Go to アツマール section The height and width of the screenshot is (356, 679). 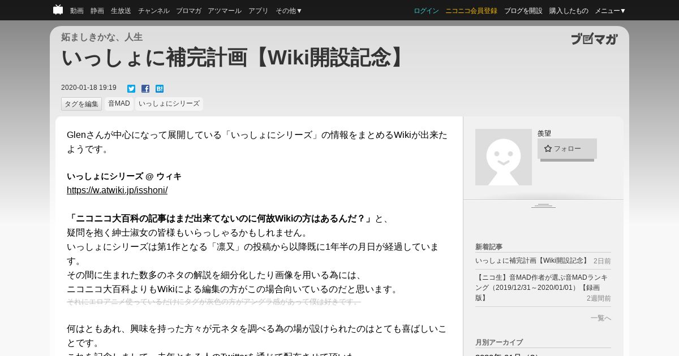click(x=225, y=11)
